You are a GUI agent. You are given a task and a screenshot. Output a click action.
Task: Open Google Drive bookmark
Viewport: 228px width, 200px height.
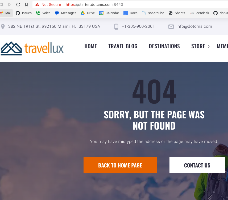point(88,13)
